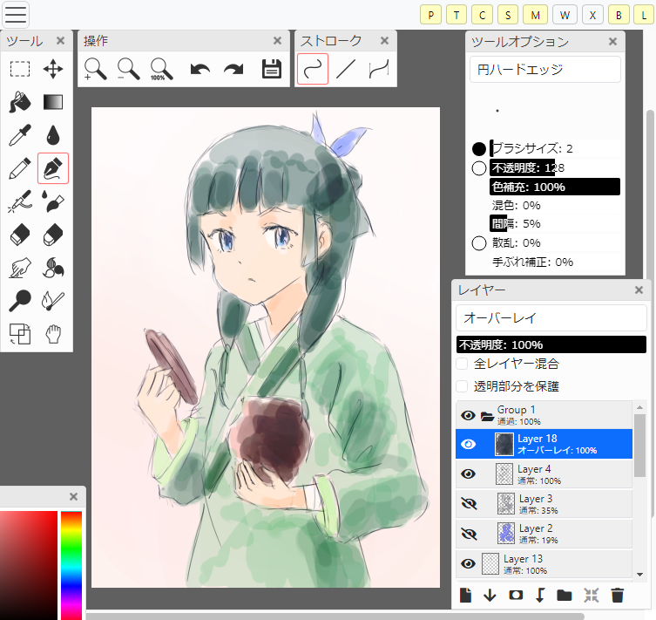Screen dimensions: 656x620
Task: Add a layer mask
Action: 516,595
